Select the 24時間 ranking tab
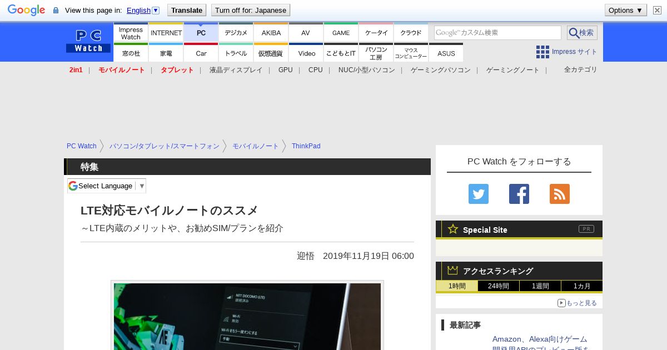 pyautogui.click(x=499, y=286)
